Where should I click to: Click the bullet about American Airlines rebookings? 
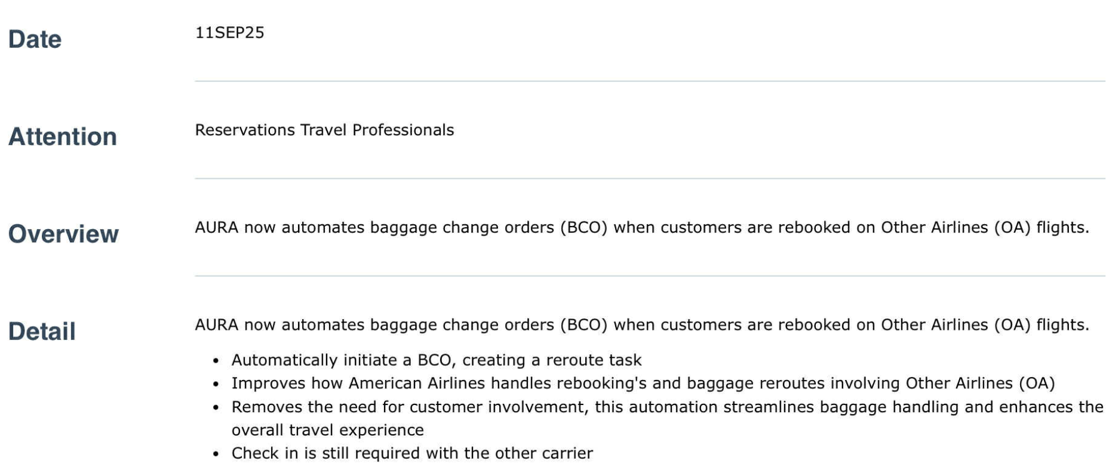(x=643, y=383)
